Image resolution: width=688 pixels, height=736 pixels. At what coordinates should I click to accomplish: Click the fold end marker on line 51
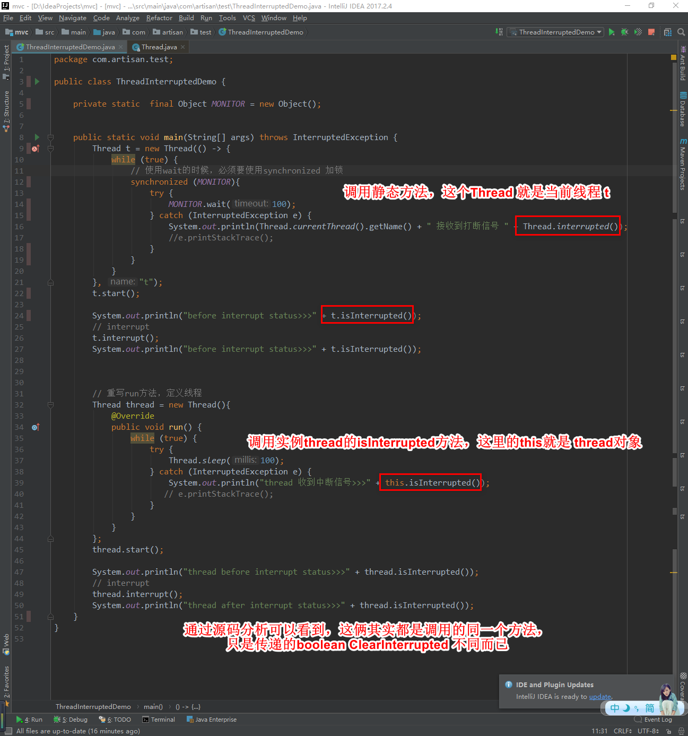click(50, 617)
